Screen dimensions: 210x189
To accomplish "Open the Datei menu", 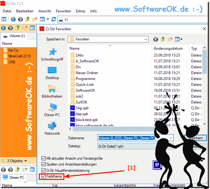I will (x=7, y=11).
